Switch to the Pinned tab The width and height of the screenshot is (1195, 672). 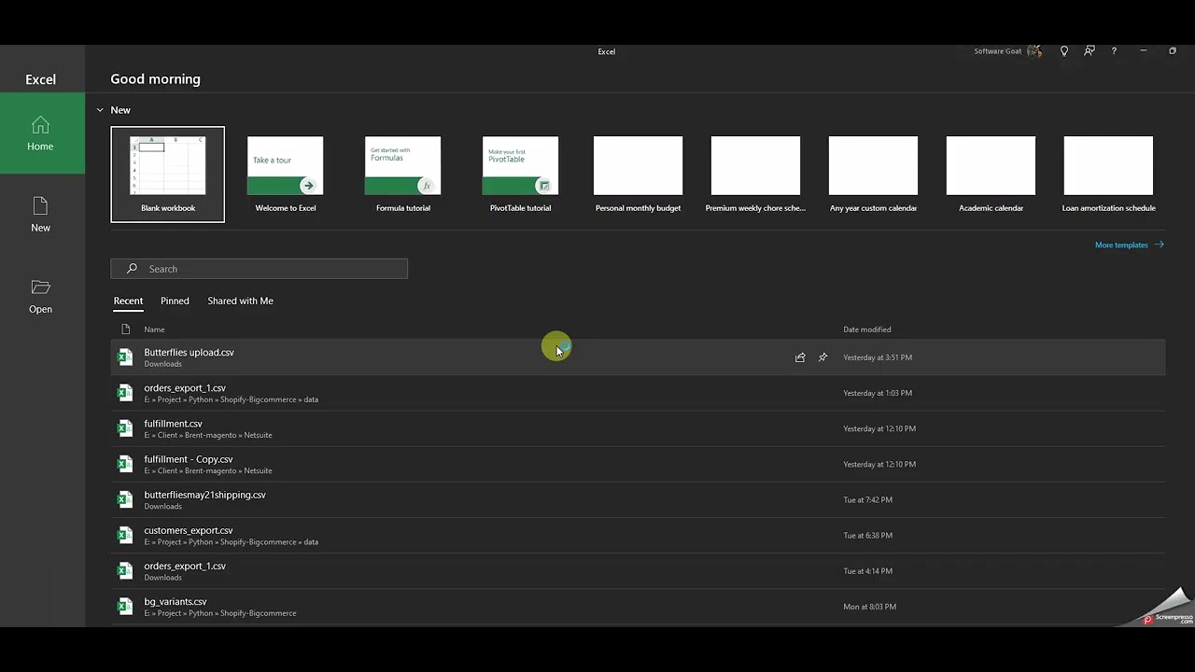click(175, 301)
